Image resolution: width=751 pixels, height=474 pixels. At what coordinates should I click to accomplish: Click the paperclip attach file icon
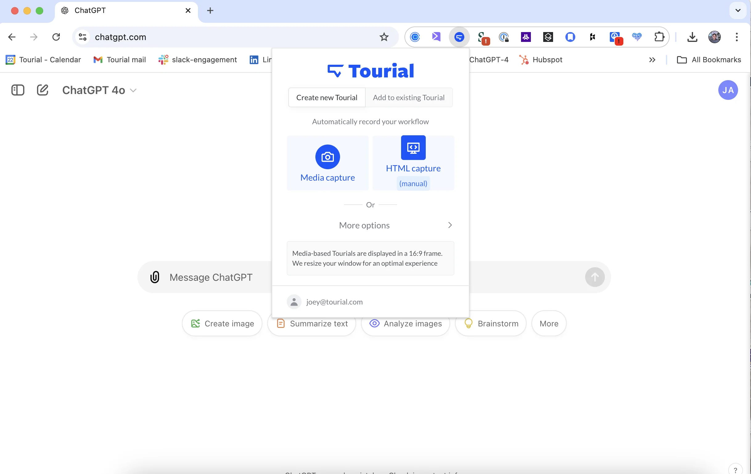click(x=155, y=277)
